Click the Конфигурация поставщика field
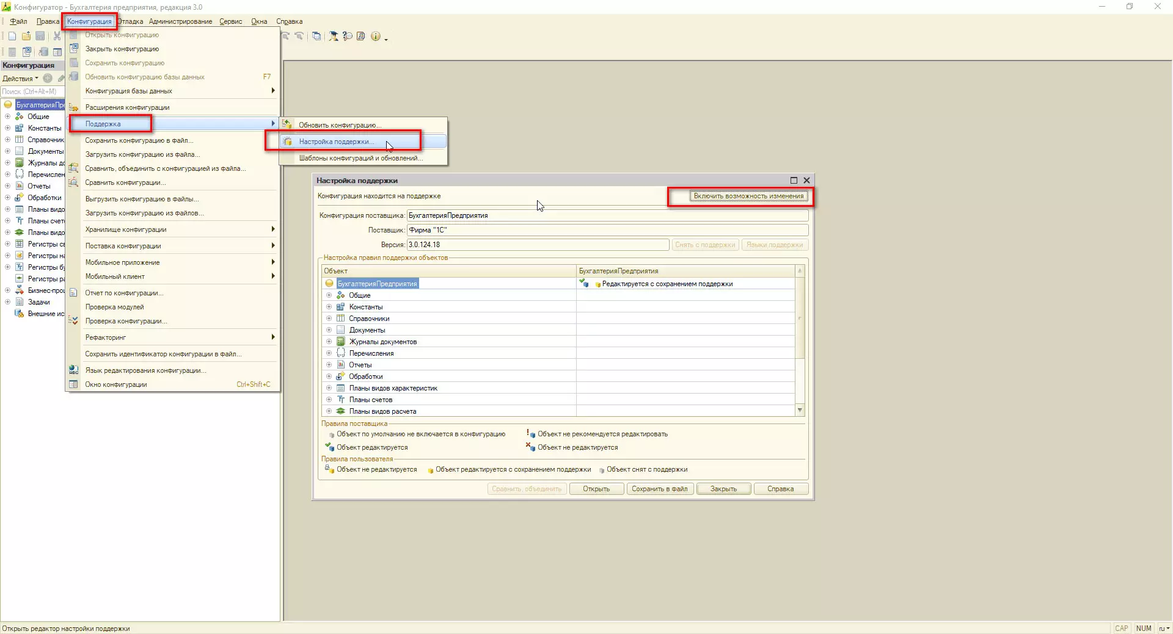 pos(607,215)
